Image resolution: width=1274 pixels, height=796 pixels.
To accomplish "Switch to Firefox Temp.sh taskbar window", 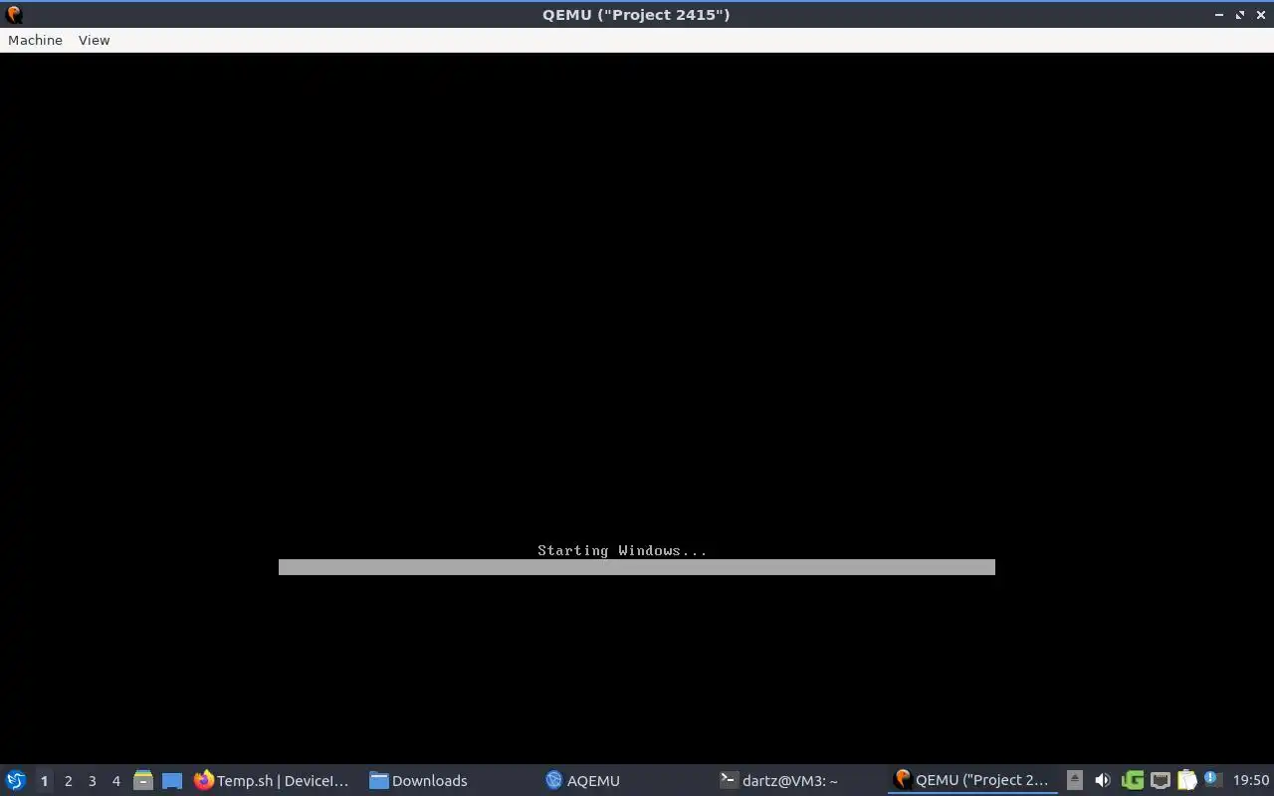I will (272, 780).
